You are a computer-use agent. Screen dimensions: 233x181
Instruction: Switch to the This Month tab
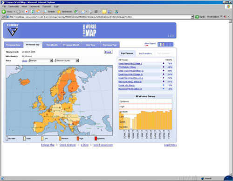(52, 45)
